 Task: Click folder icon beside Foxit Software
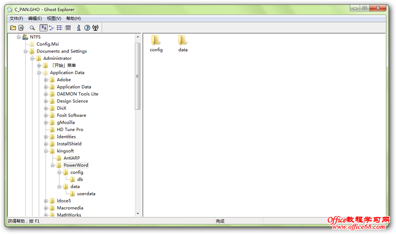[52, 115]
